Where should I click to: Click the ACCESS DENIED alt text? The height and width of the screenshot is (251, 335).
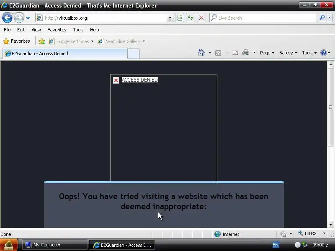(140, 80)
